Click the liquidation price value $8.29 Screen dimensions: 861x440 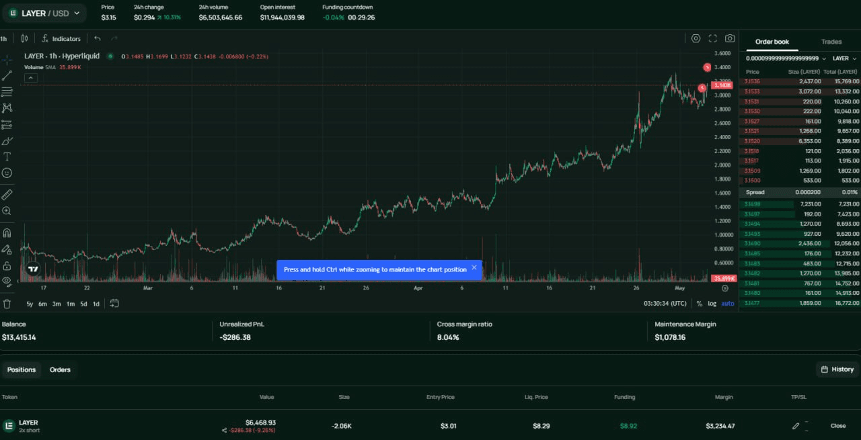541,426
